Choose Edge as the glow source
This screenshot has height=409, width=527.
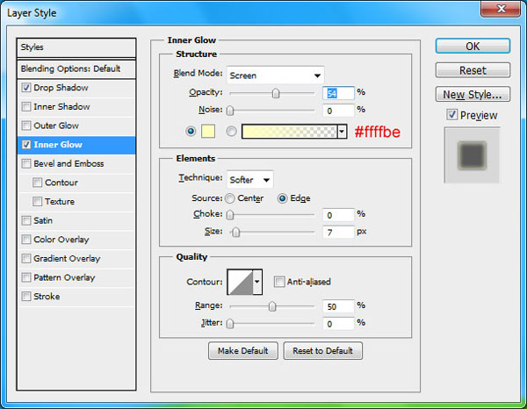pos(282,198)
